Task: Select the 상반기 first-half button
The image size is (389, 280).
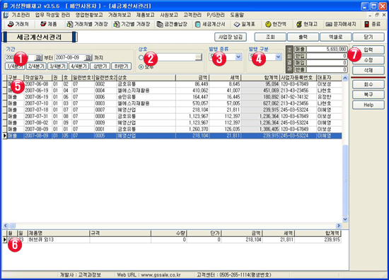Action: click(x=100, y=66)
